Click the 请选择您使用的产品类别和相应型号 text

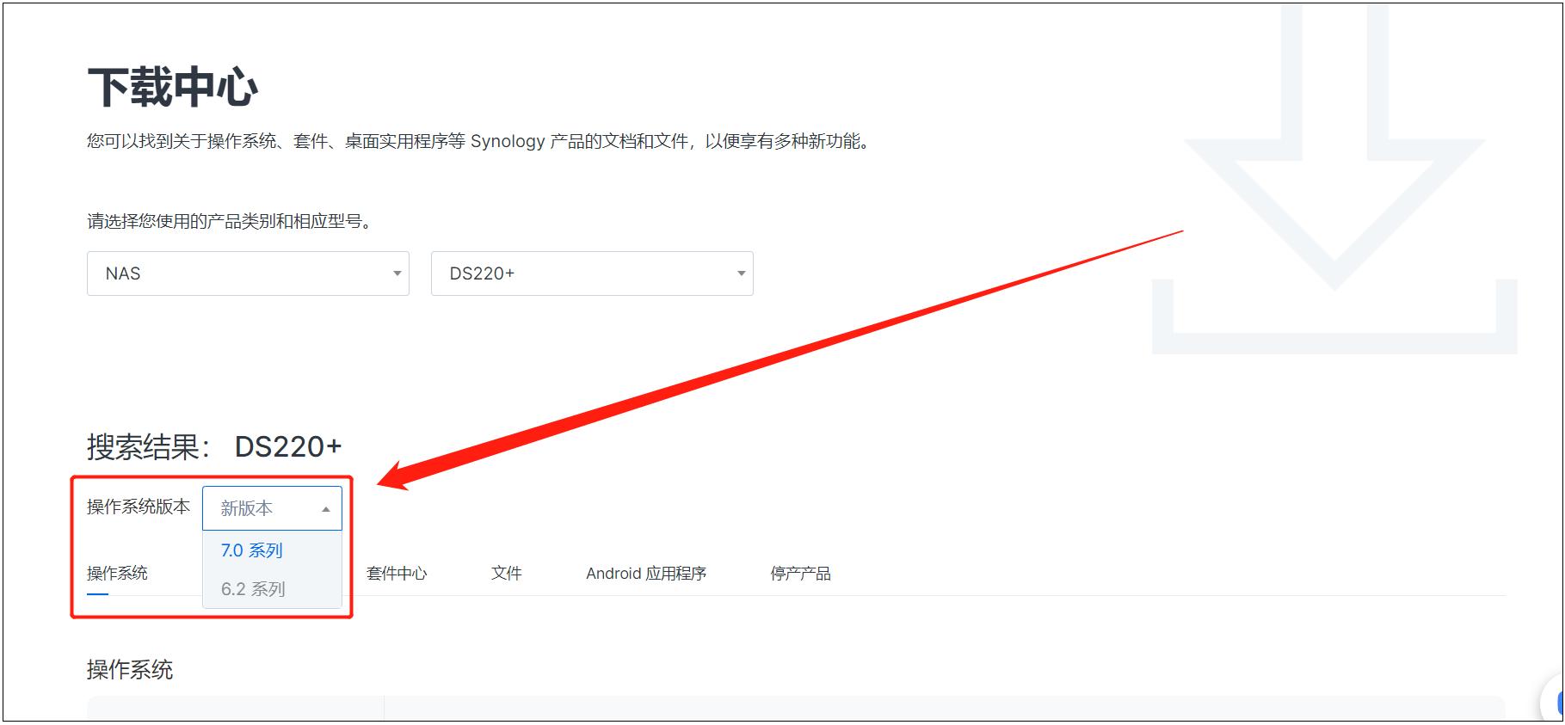coord(231,222)
